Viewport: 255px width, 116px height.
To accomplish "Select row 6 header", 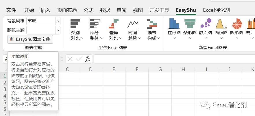I will [x=5, y=109].
